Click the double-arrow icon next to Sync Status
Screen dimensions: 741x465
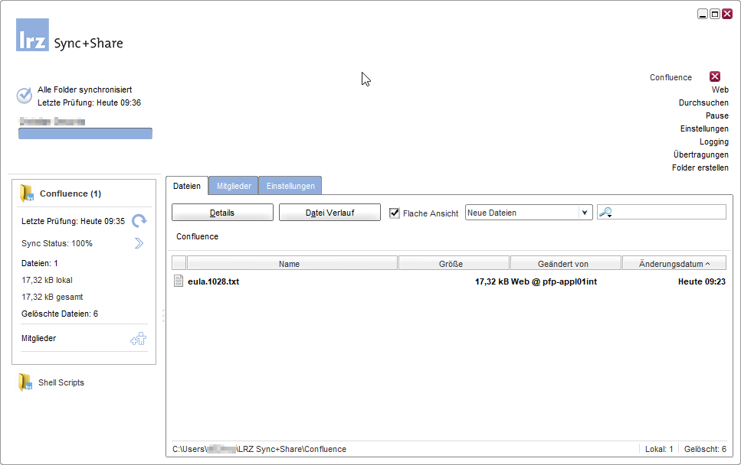pos(139,243)
